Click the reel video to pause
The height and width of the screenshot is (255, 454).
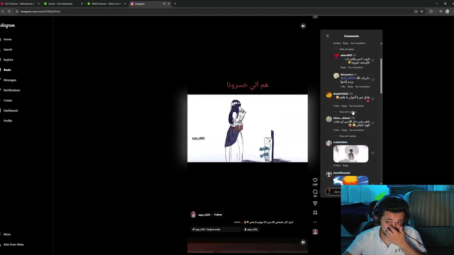[x=248, y=128]
